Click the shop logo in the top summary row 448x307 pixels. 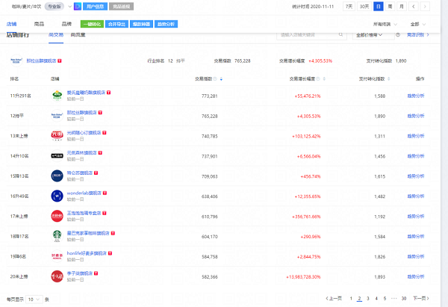[x=16, y=61]
